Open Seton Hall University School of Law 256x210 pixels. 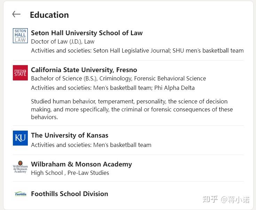pos(87,33)
